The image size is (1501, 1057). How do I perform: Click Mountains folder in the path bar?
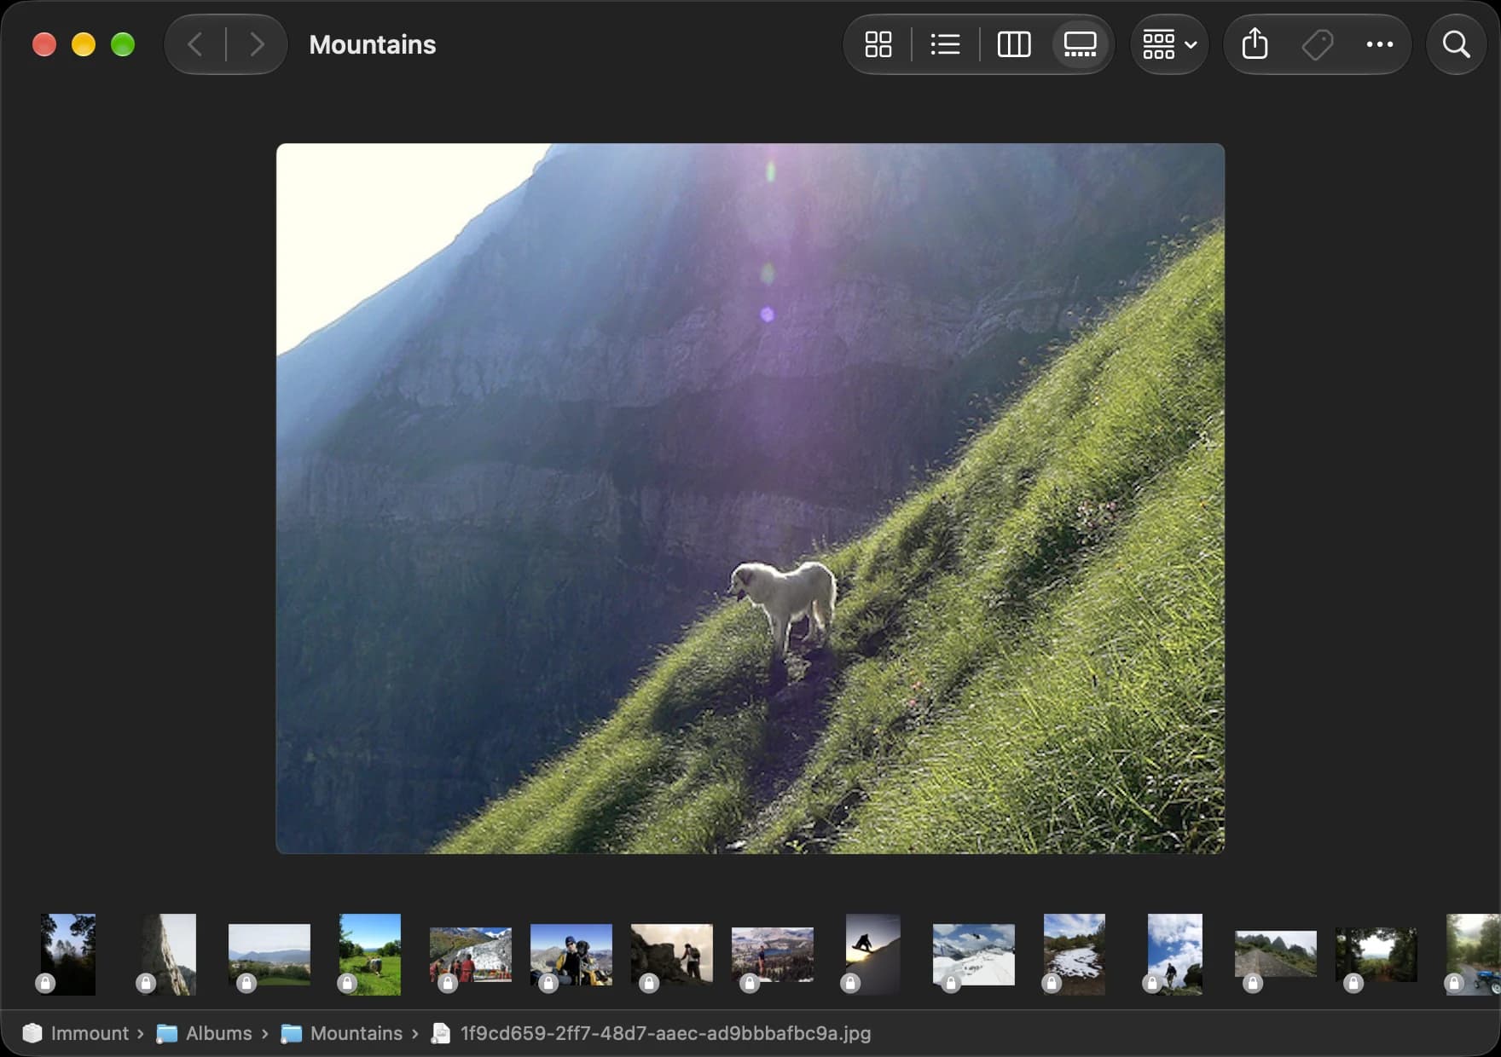pyautogui.click(x=342, y=1033)
